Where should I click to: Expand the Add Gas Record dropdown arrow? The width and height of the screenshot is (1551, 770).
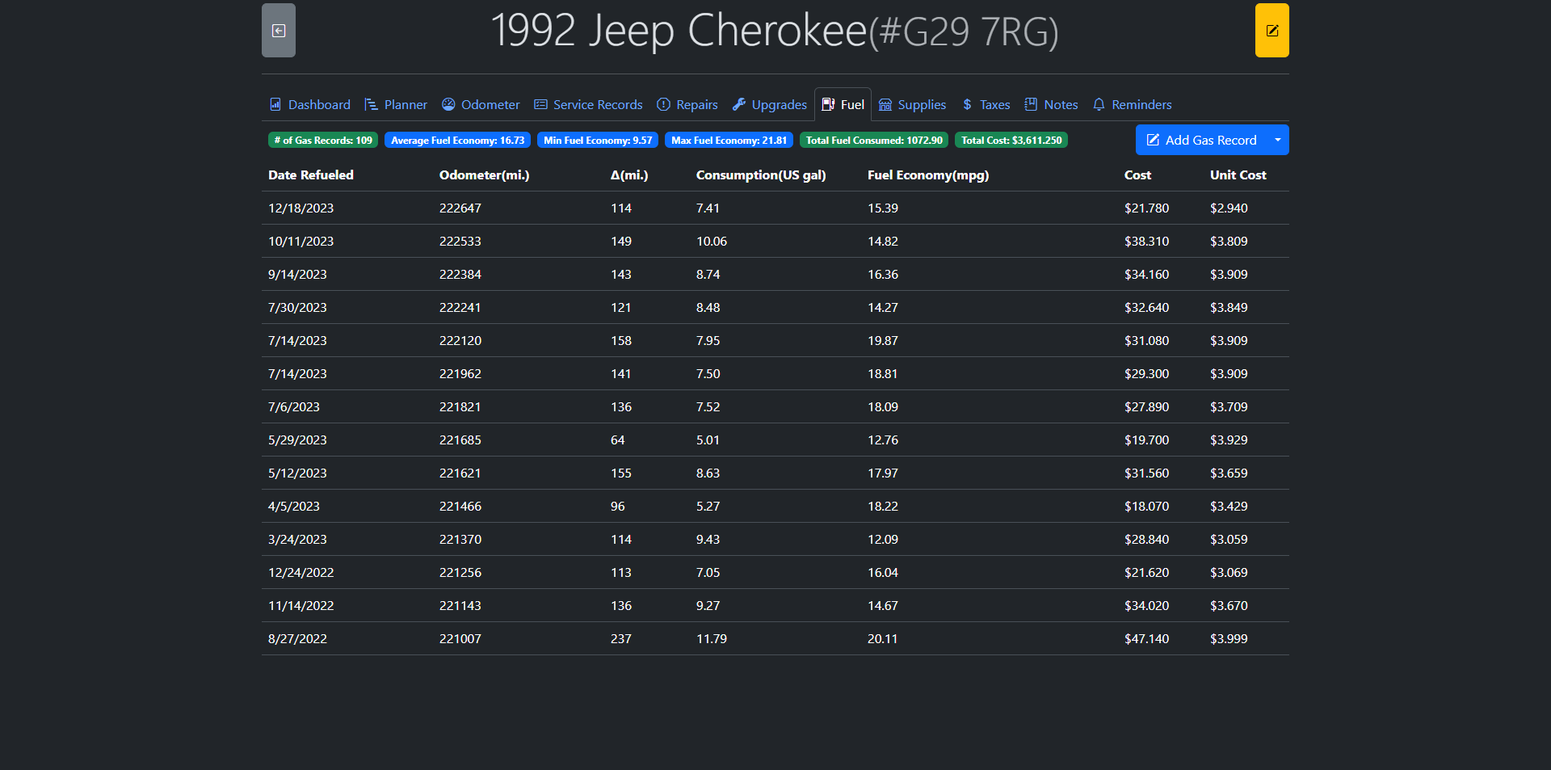coord(1277,141)
